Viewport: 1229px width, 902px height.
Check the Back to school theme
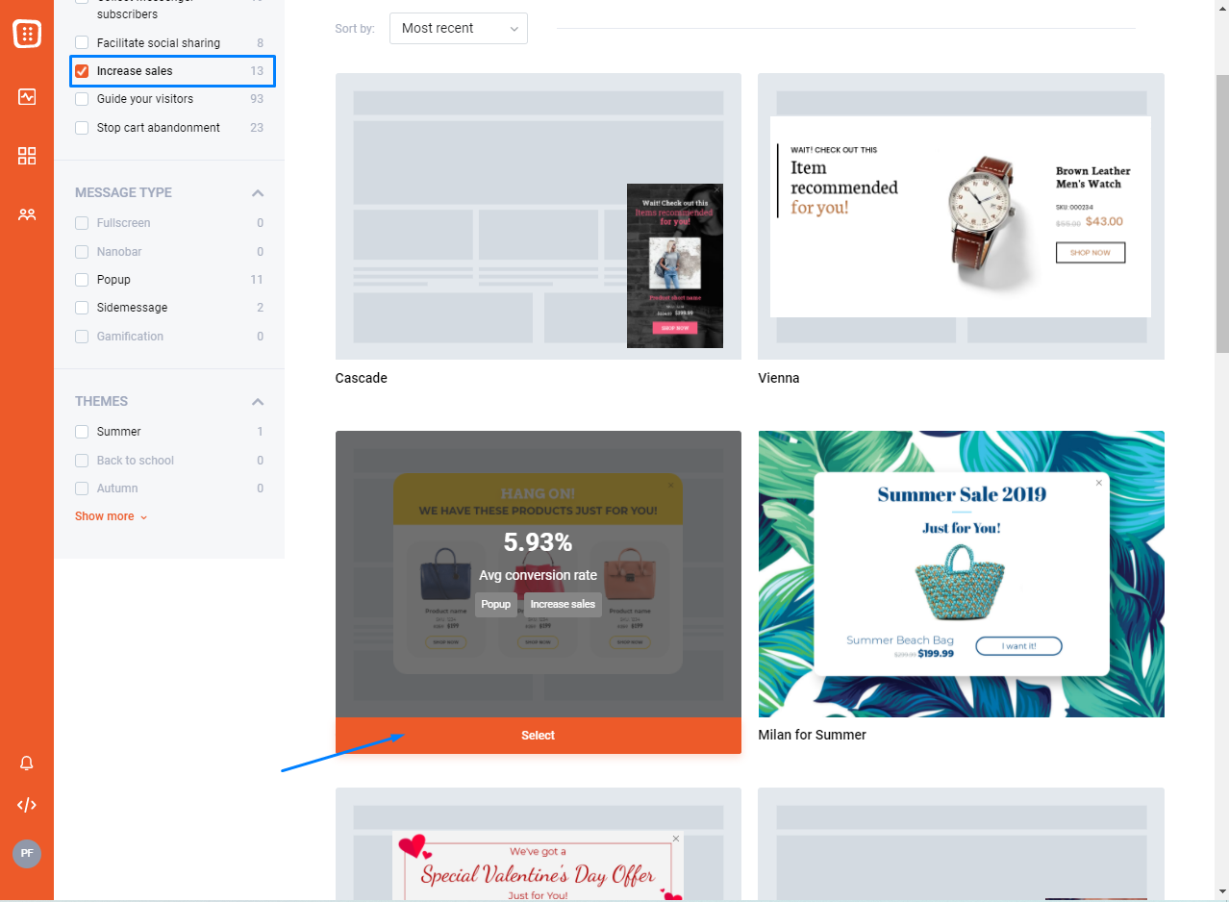82,461
